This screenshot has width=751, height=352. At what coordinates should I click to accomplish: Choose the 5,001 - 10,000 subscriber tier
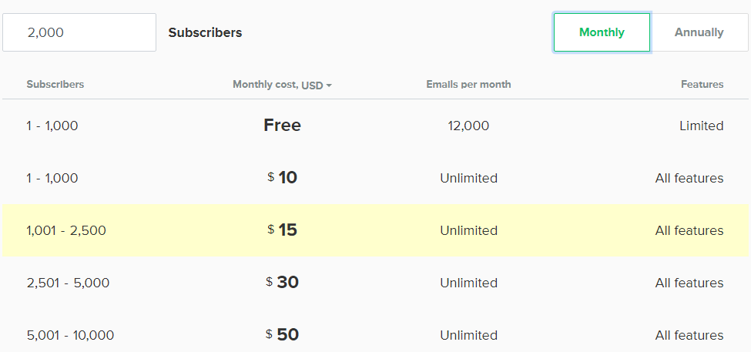[70, 335]
